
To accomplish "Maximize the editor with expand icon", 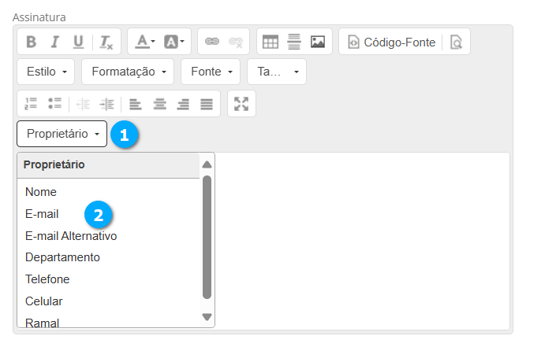I will pyautogui.click(x=241, y=104).
